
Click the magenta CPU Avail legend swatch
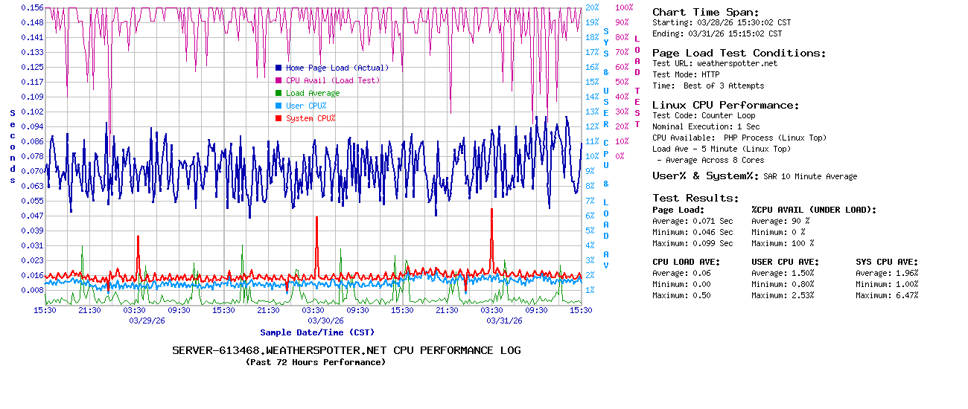point(278,80)
